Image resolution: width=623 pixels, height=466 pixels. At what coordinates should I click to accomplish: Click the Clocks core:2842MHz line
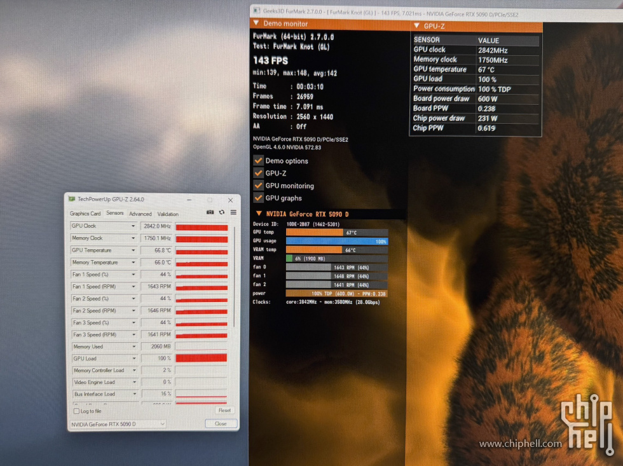pyautogui.click(x=317, y=302)
